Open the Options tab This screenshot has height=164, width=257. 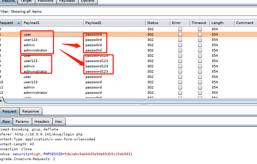click(88, 1)
